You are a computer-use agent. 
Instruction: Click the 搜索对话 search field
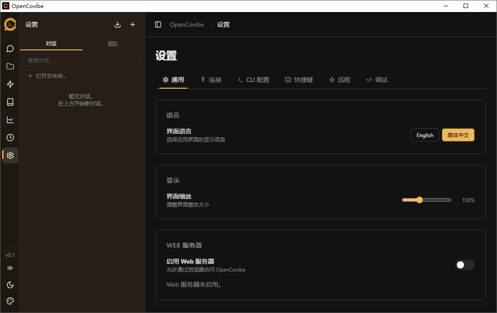[x=82, y=60]
